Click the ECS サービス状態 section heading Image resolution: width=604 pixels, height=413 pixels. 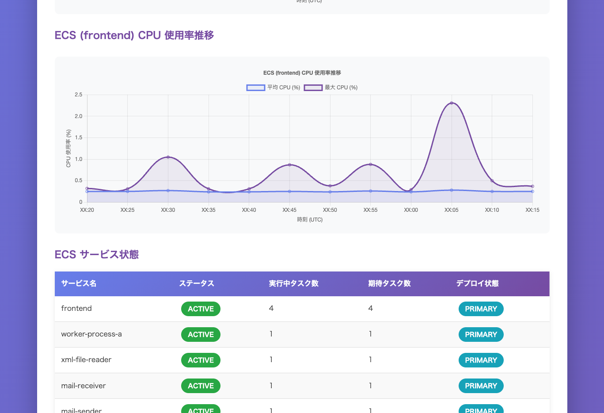pos(96,255)
